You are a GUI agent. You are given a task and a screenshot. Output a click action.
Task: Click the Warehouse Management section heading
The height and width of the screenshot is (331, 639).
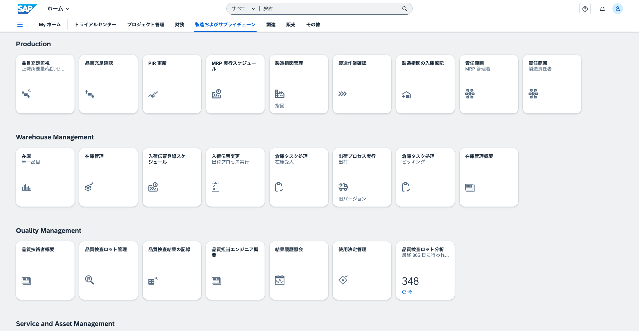55,137
